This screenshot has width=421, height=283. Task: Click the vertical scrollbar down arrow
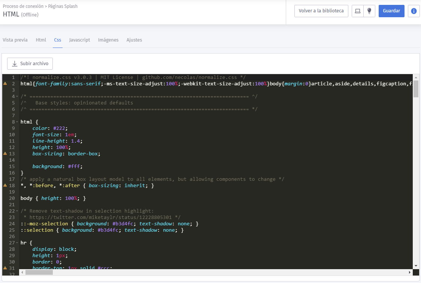tap(416, 266)
